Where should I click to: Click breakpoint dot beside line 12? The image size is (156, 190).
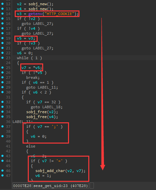(2, 4)
